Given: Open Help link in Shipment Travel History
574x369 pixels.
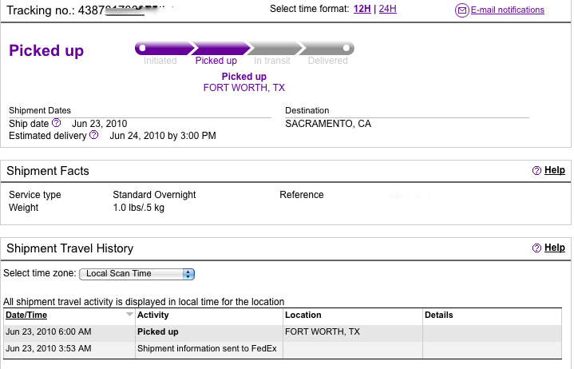Looking at the screenshot, I should (x=554, y=248).
